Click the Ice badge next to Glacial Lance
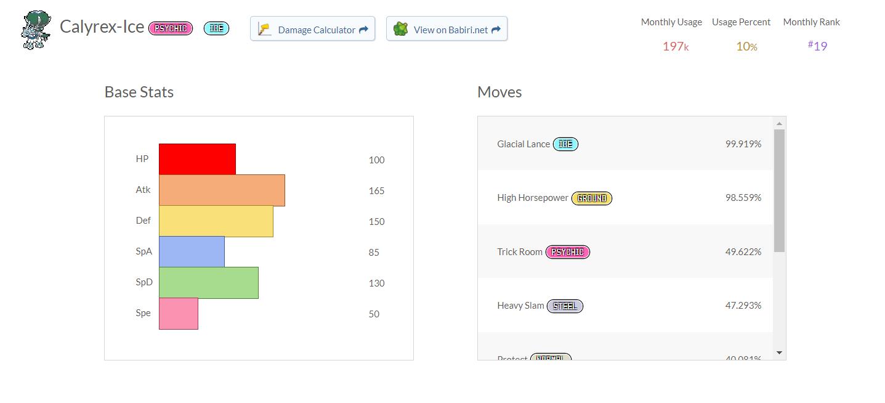885x403 pixels. click(x=565, y=144)
